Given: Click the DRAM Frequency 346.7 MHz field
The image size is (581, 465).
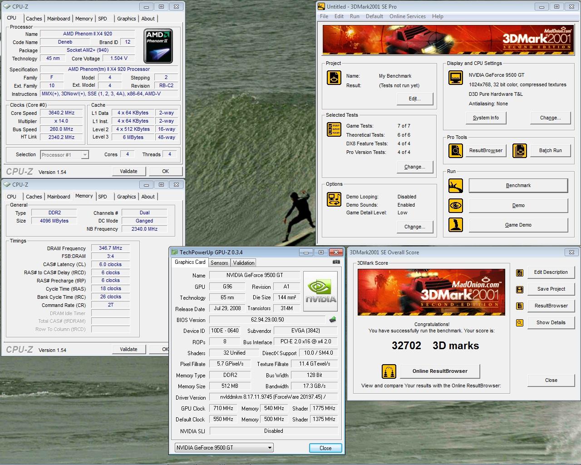Looking at the screenshot, I should click(x=110, y=248).
